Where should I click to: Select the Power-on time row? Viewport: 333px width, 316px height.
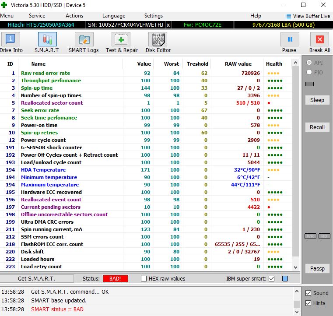pyautogui.click(x=146, y=125)
